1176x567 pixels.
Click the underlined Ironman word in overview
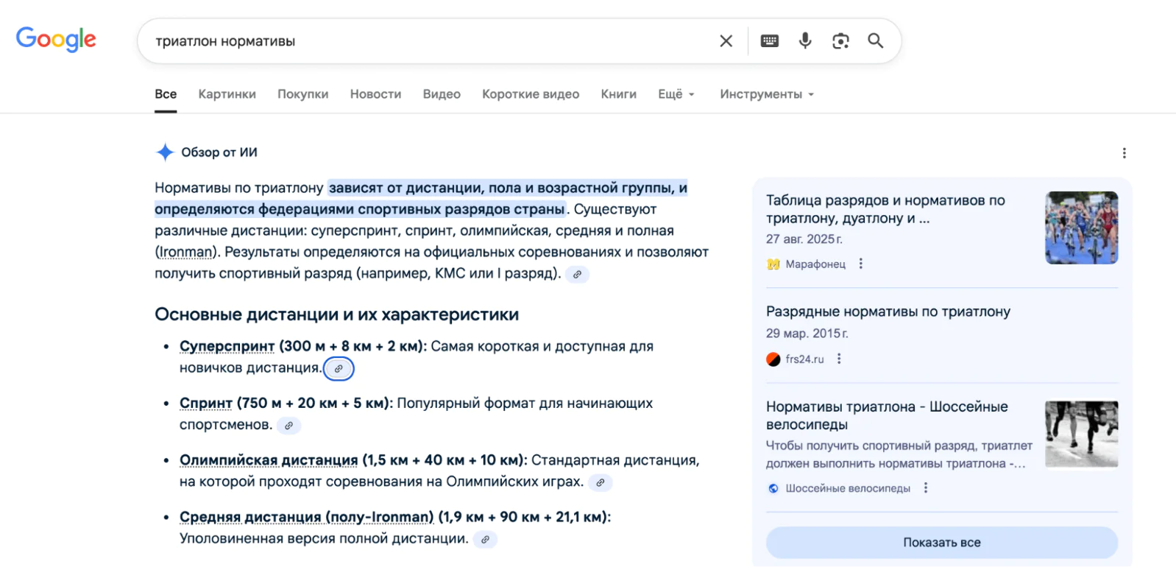(x=186, y=252)
